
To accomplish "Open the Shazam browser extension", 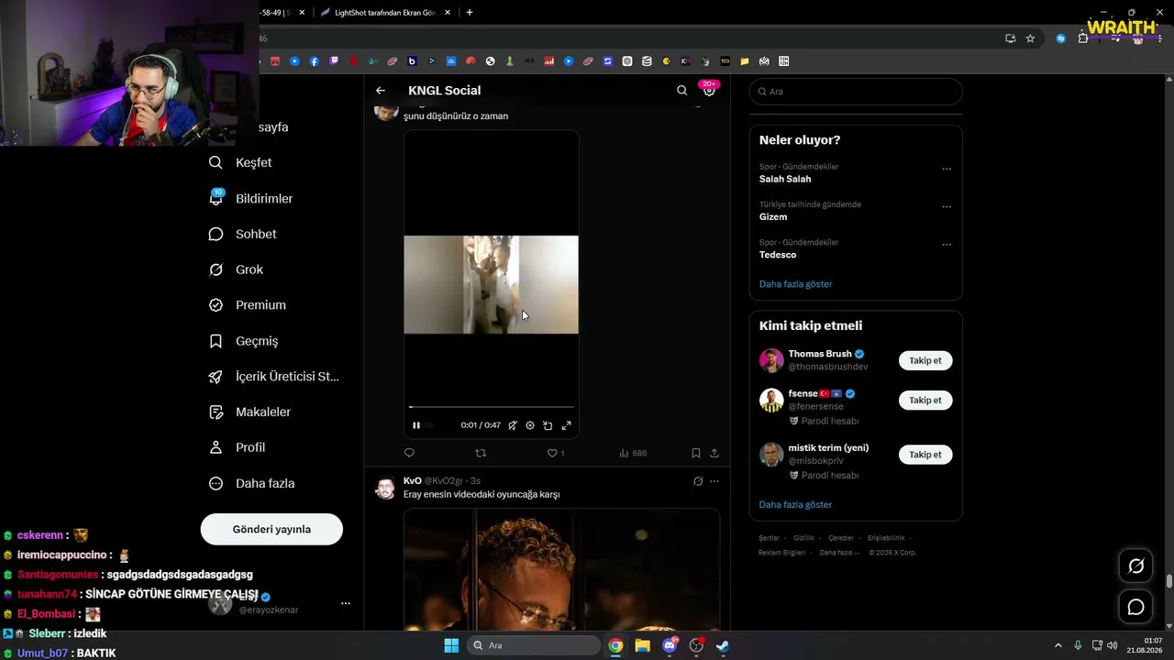I will [x=1061, y=38].
